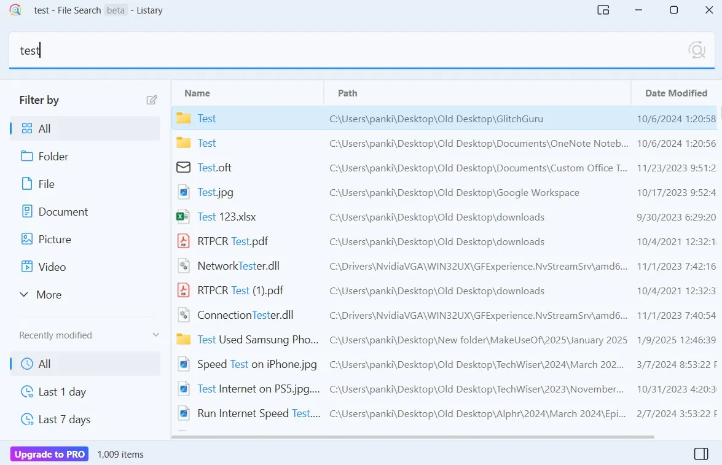Collapse the Recently modified section

155,335
